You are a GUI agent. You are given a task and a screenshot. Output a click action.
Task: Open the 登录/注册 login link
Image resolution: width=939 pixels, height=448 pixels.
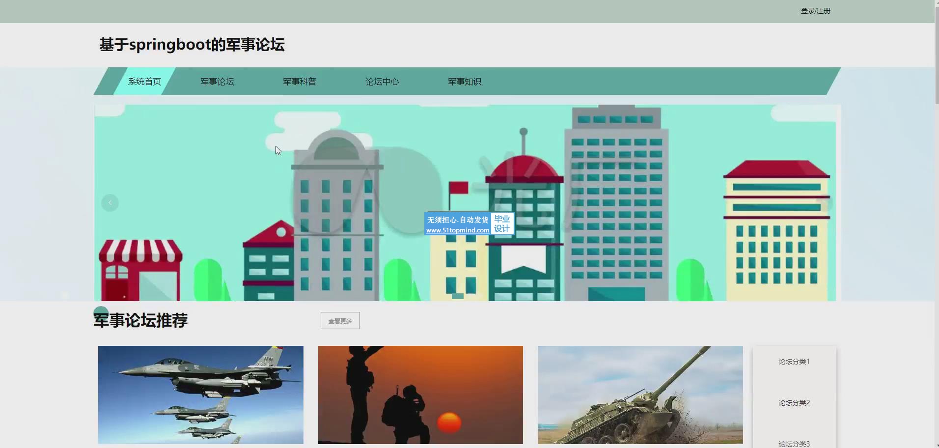pos(815,11)
